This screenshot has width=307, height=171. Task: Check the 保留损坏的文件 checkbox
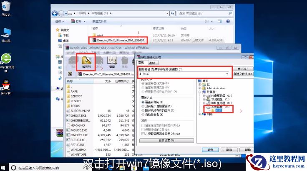pos(143,129)
